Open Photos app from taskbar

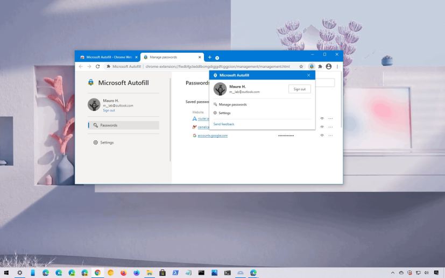click(214, 273)
